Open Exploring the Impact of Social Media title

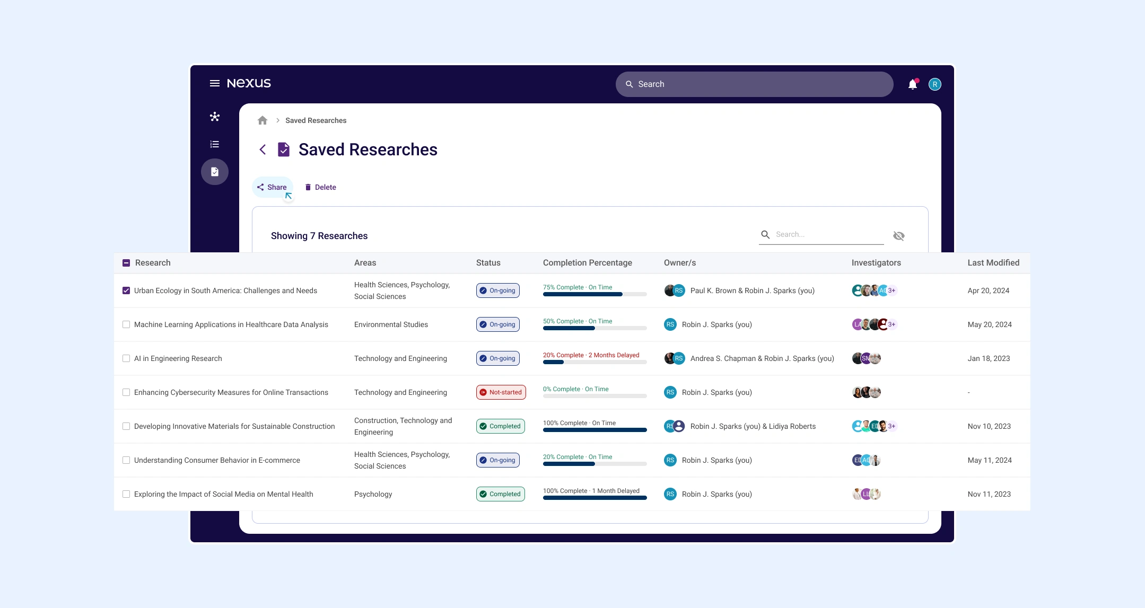pos(224,494)
